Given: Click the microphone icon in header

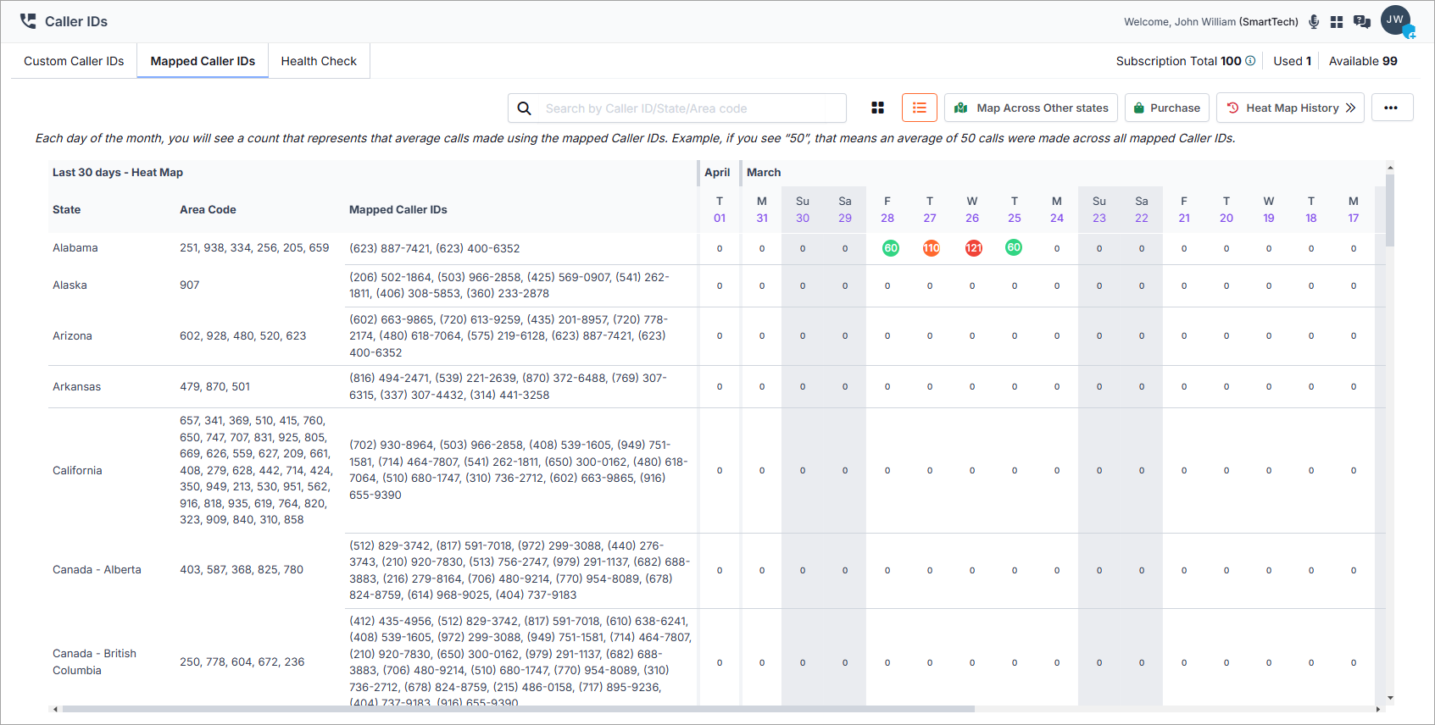Looking at the screenshot, I should pyautogui.click(x=1314, y=22).
